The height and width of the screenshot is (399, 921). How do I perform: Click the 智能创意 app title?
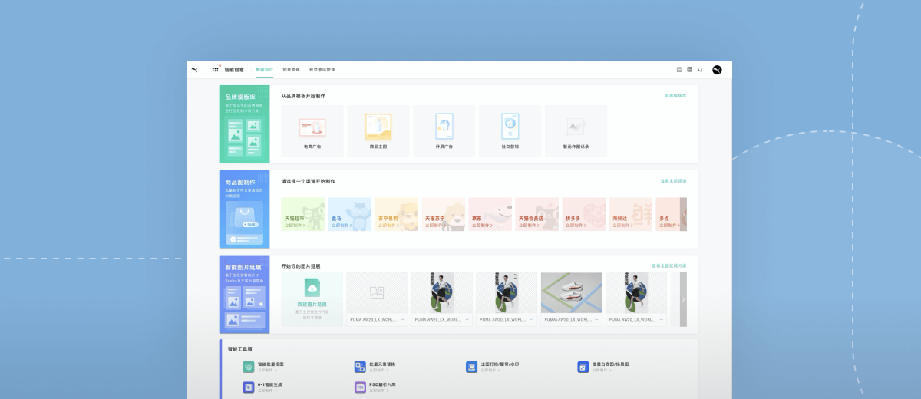click(x=234, y=70)
